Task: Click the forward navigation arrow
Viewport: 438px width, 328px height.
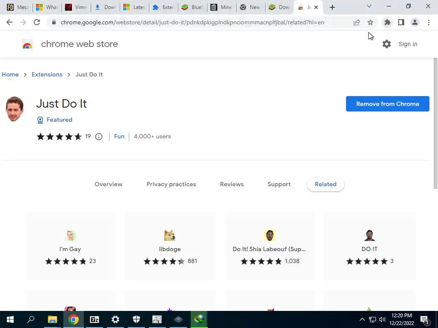Action: (23, 22)
